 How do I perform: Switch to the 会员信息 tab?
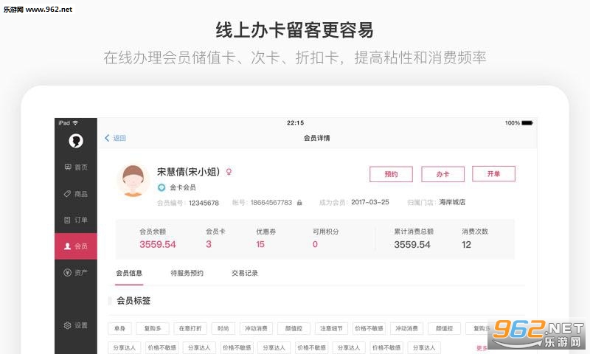(129, 273)
